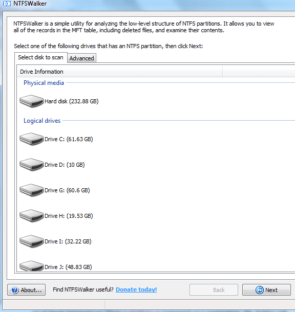Open the About dialog
295x312 pixels.
pos(26,289)
